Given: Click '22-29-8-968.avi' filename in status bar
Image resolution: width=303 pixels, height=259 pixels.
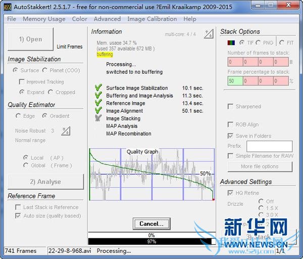Looking at the screenshot, I should [x=70, y=251].
